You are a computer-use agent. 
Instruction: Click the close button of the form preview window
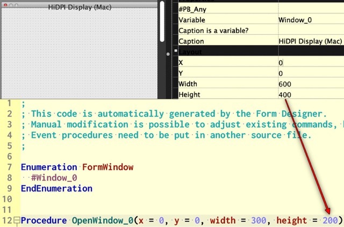click(5, 5)
